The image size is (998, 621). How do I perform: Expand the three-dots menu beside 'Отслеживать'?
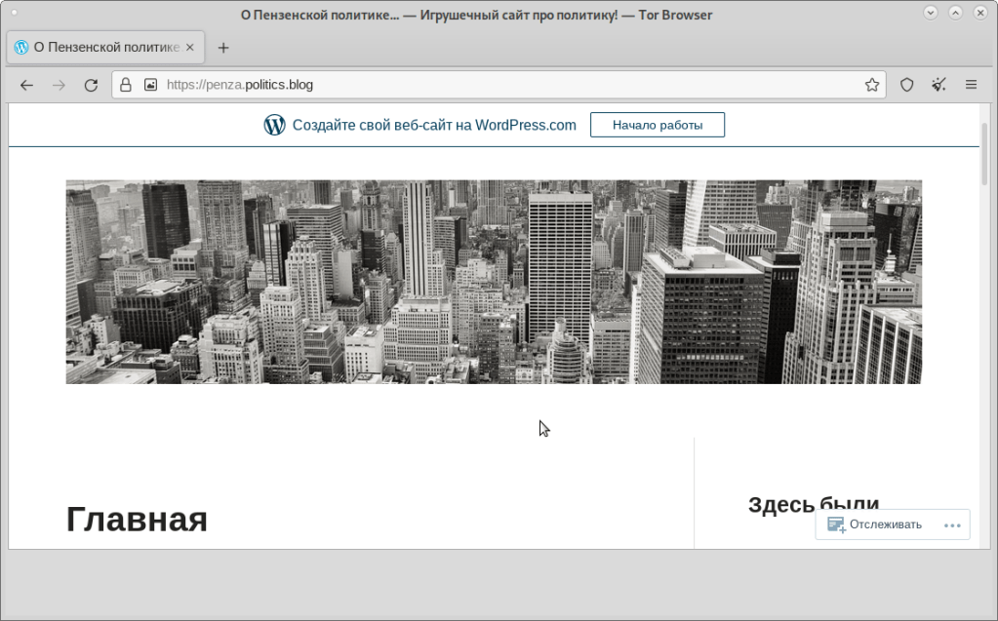tap(952, 524)
